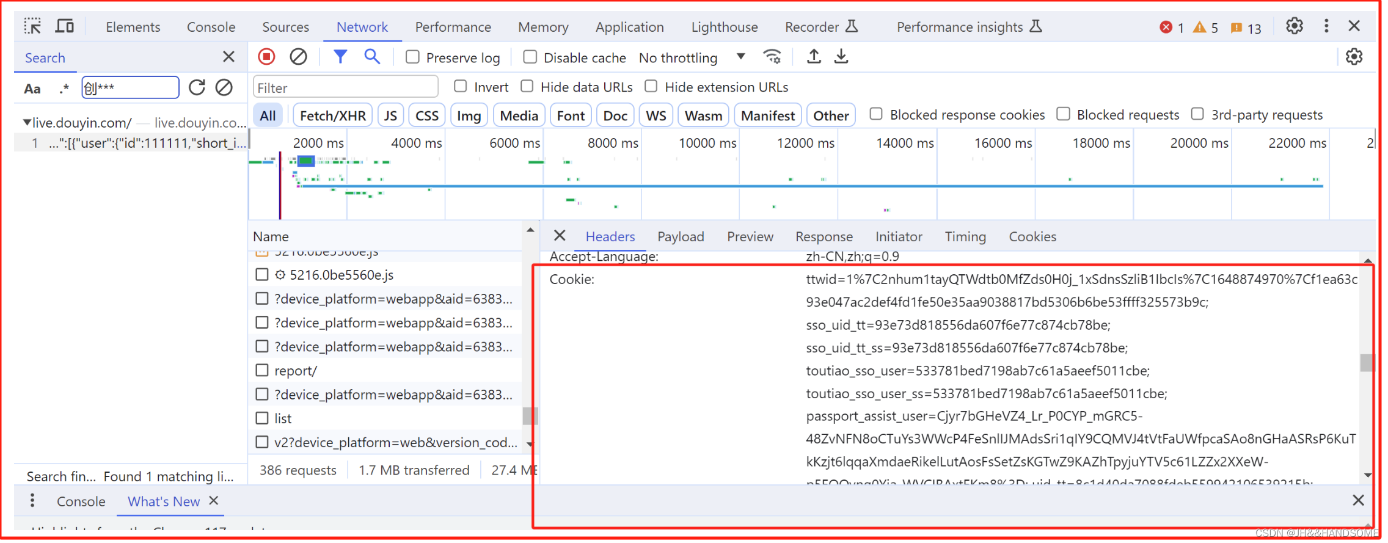Switch to the Elements panel
The image size is (1388, 543).
133,27
